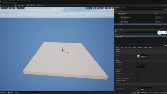Sort Outliner by Item Label column
Screen dimensions: 167x94
tap(120, 12)
